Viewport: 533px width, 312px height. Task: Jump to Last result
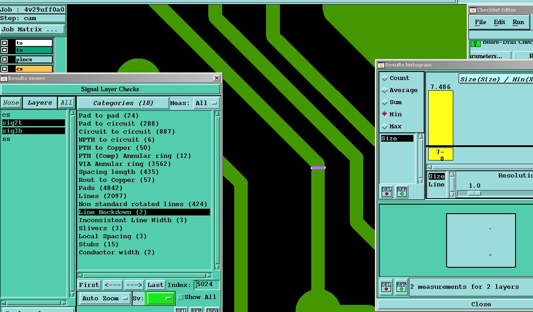155,285
